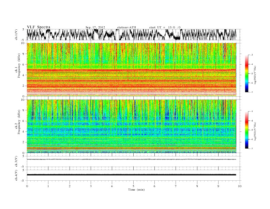The height and width of the screenshot is (209, 270).
Task: Click the time axis tick label '9'
Action: click(218, 186)
